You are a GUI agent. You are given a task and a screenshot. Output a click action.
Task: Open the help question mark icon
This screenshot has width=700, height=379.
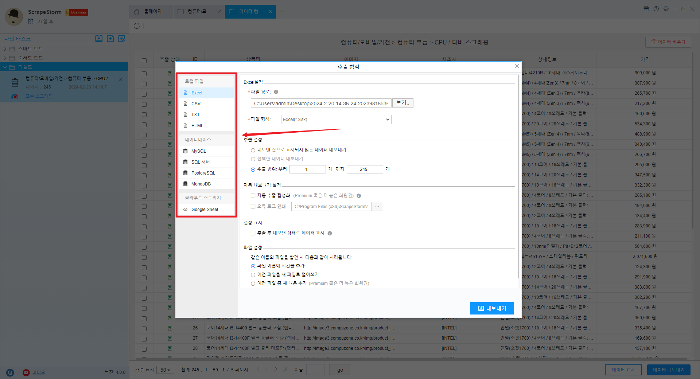(x=656, y=9)
